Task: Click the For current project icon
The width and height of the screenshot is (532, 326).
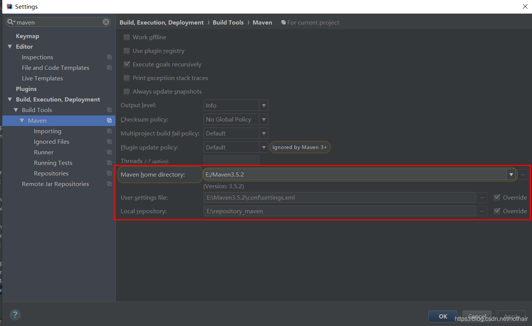Action: [x=284, y=22]
